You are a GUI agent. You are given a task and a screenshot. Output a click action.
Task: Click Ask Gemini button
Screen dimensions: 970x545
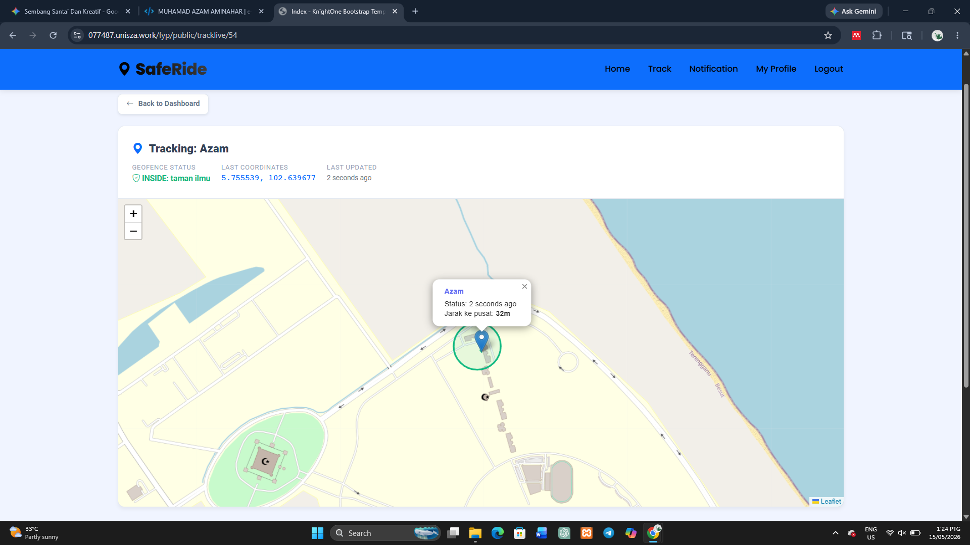(854, 11)
